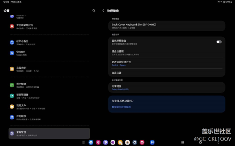The width and height of the screenshot is (235, 146).
Task: Launch the Messages app from the taskbar
Action: pos(91,142)
